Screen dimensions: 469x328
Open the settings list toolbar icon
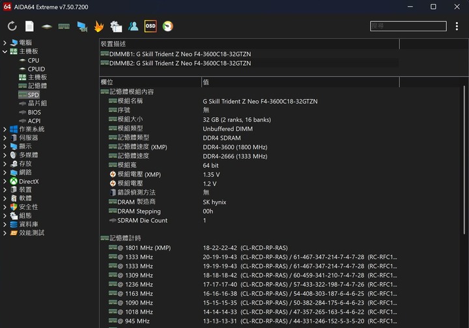pyautogui.click(x=116, y=27)
